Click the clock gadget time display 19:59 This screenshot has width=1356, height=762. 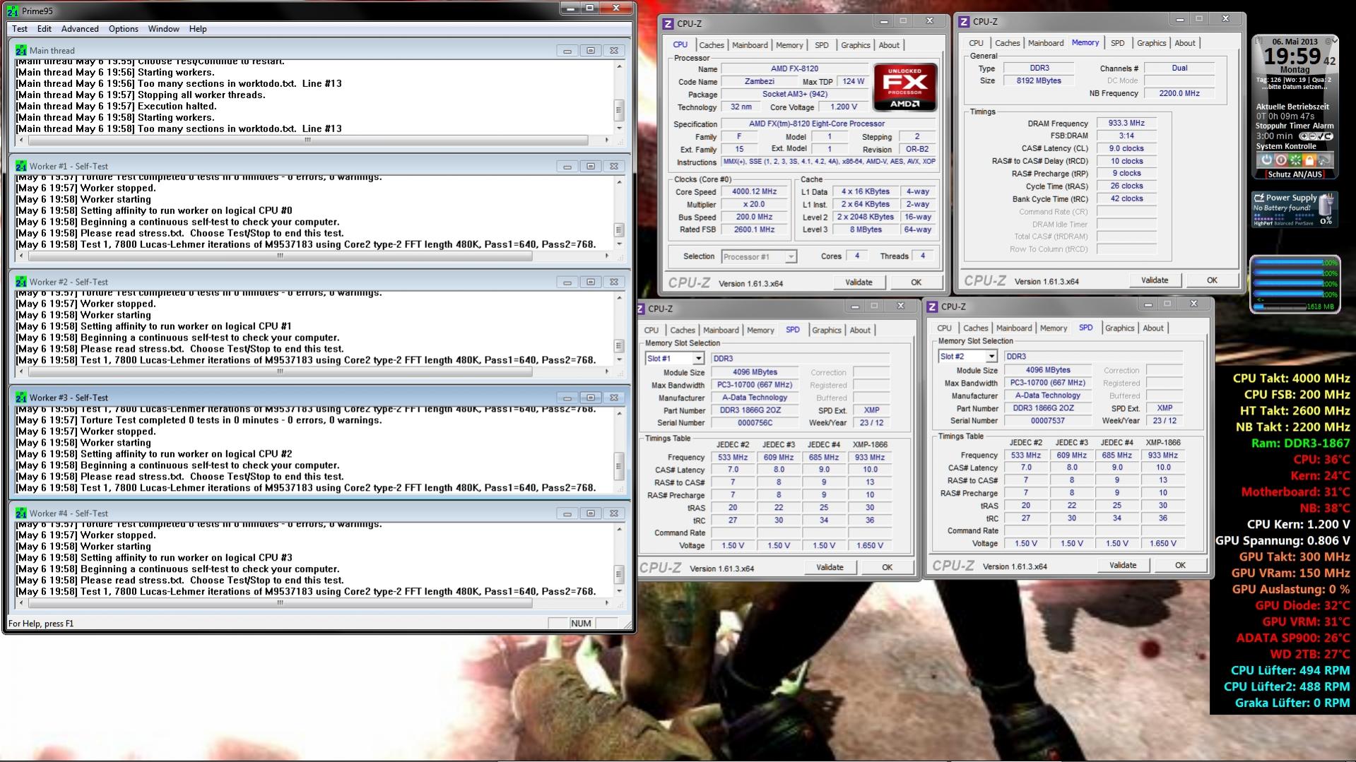click(1292, 56)
